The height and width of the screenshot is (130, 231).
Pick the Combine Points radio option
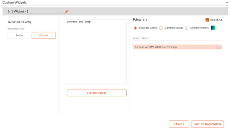[x=187, y=28]
